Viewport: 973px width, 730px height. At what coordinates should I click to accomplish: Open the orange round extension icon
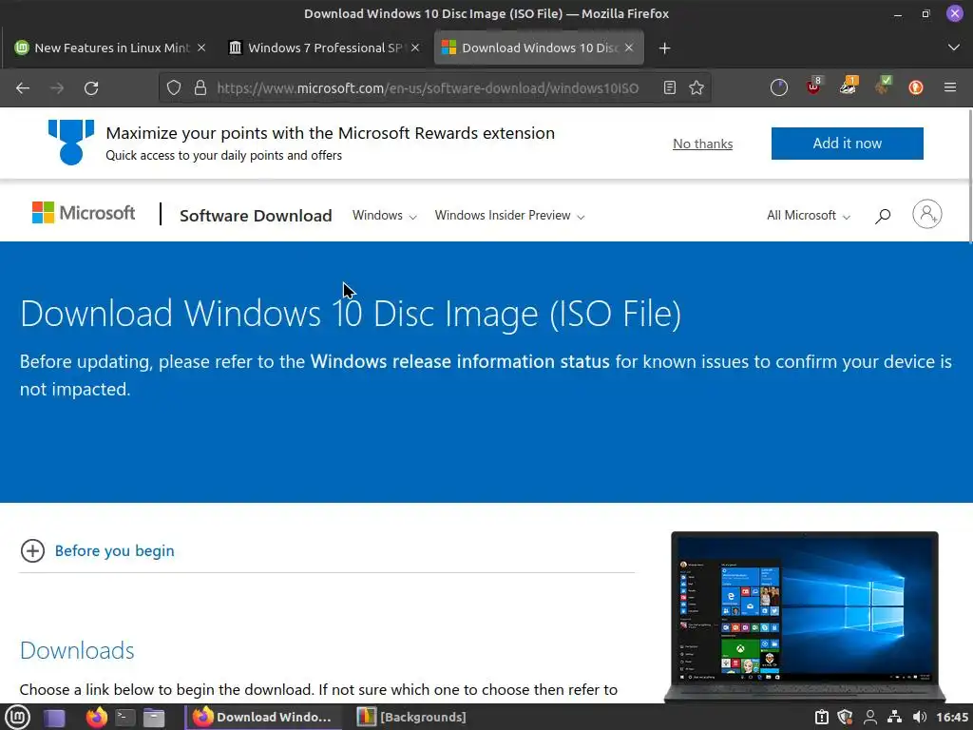(916, 88)
